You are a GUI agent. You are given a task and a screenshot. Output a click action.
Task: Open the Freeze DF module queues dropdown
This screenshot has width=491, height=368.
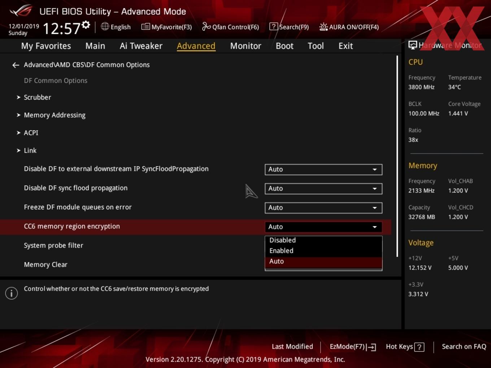pos(323,207)
